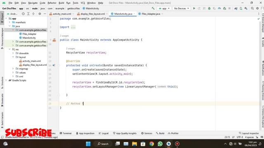Switch to Files_Adapter.java editor tab

click(151, 14)
